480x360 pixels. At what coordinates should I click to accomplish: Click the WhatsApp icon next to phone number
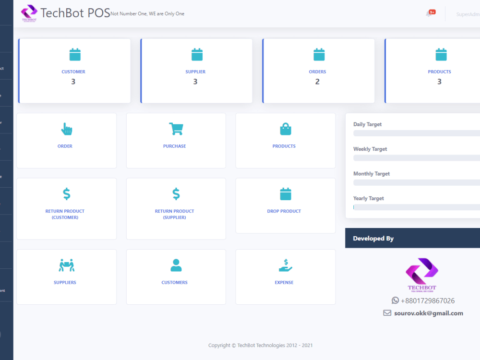(395, 300)
